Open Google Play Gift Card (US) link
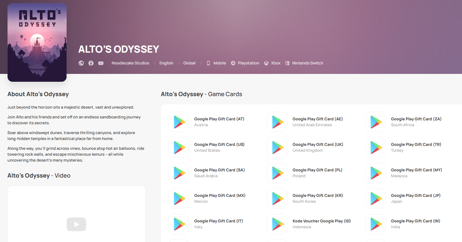The width and height of the screenshot is (462, 242). click(219, 145)
